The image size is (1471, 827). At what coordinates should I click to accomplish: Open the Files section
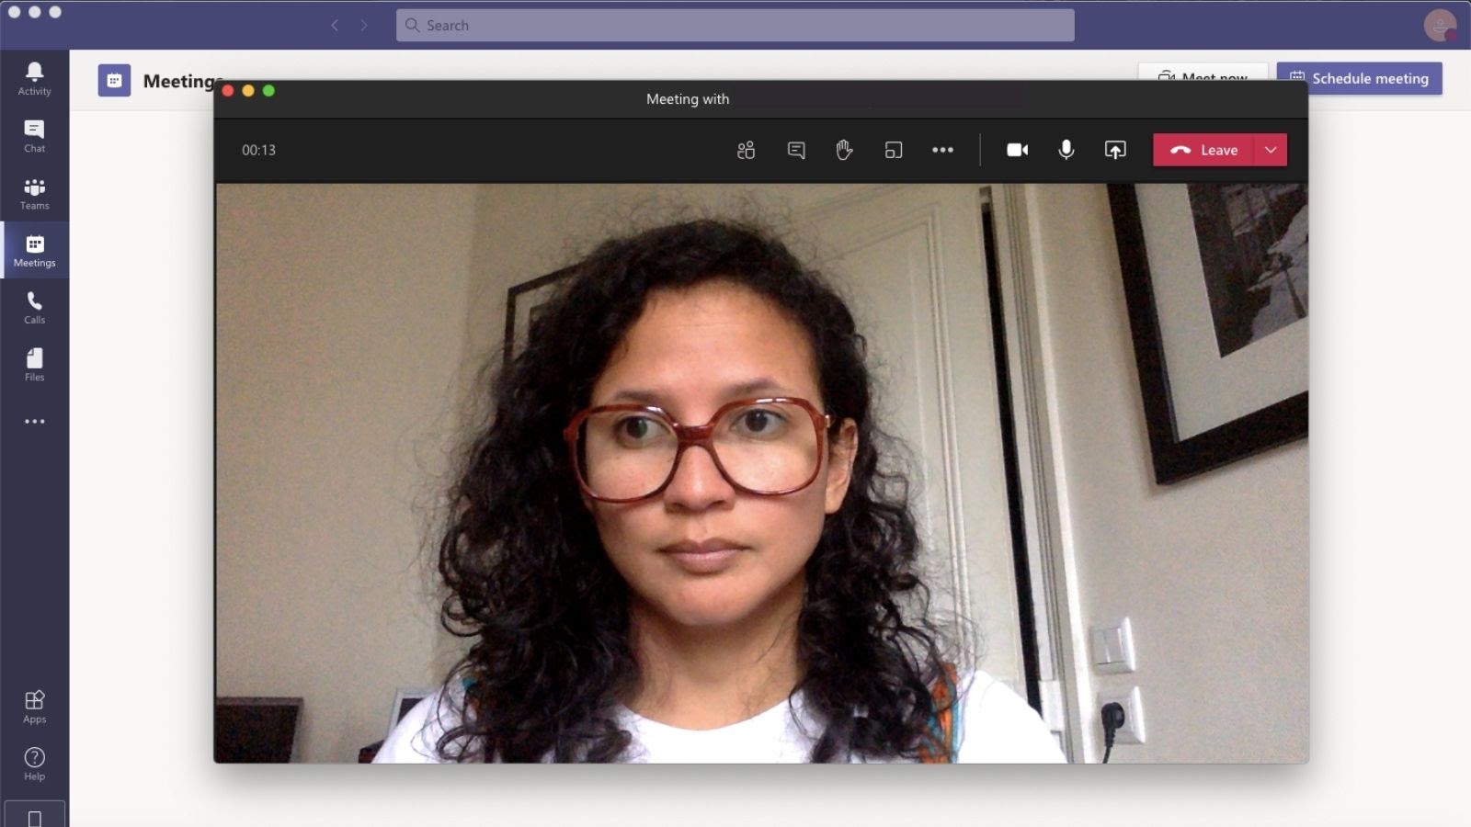tap(34, 365)
